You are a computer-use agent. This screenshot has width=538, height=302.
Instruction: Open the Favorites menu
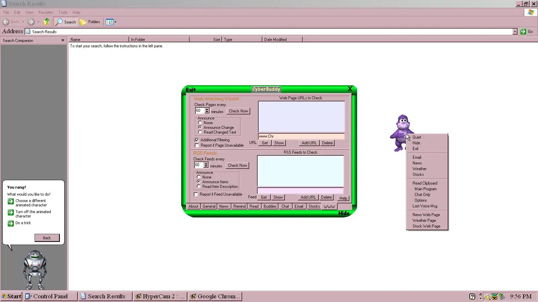(x=46, y=12)
